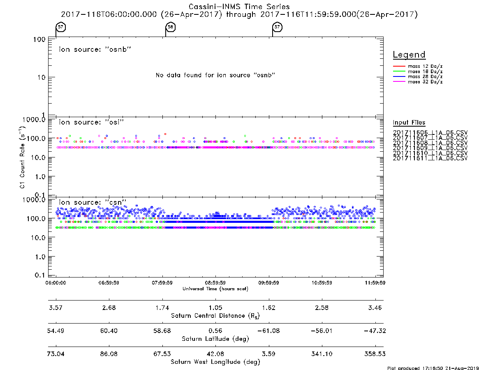Click the 'No data found for ion source' message
The width and height of the screenshot is (479, 370).
pyautogui.click(x=215, y=75)
